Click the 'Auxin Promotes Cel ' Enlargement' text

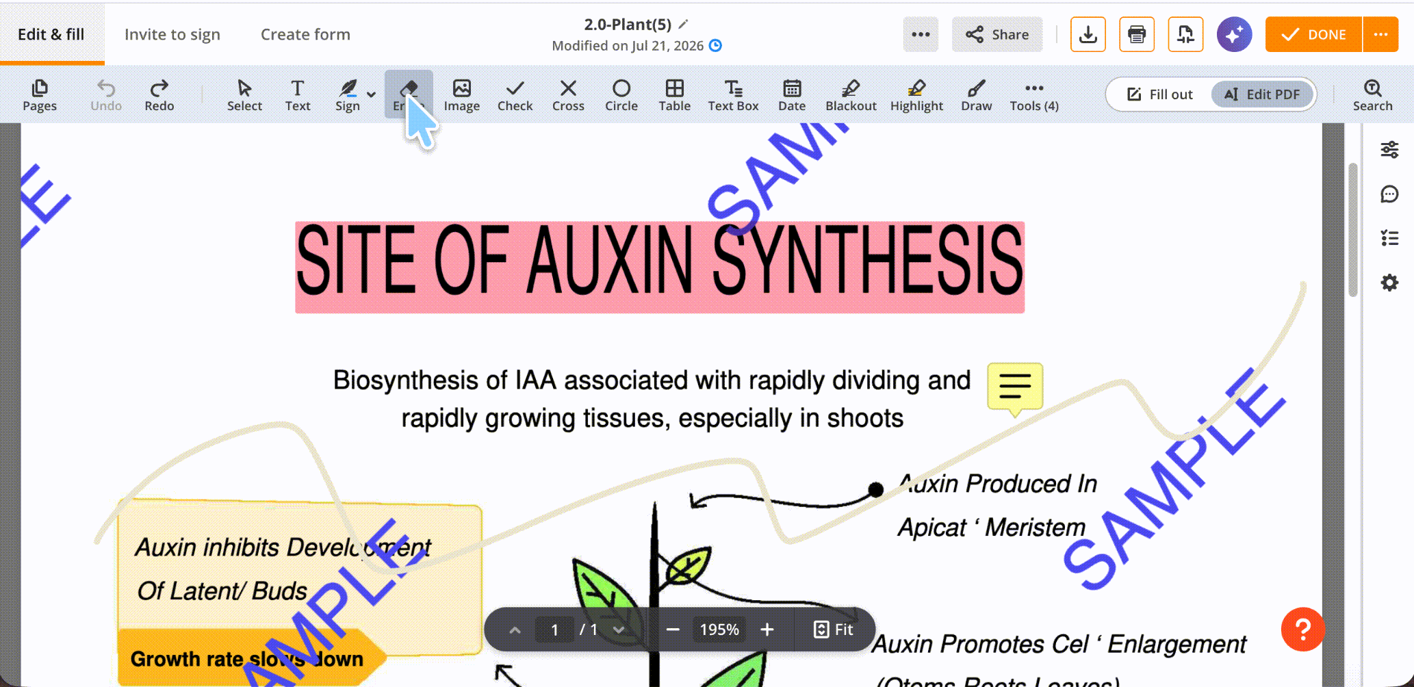pos(1059,645)
